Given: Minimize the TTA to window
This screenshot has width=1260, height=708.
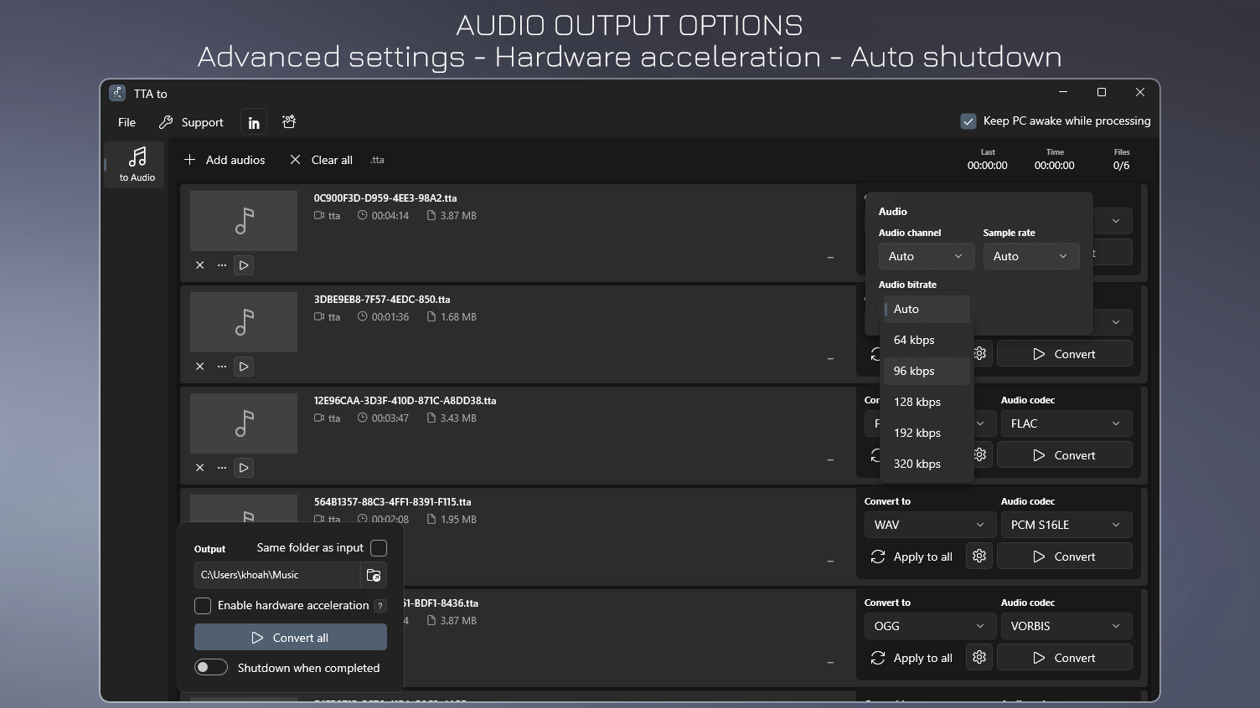Looking at the screenshot, I should click(x=1063, y=92).
